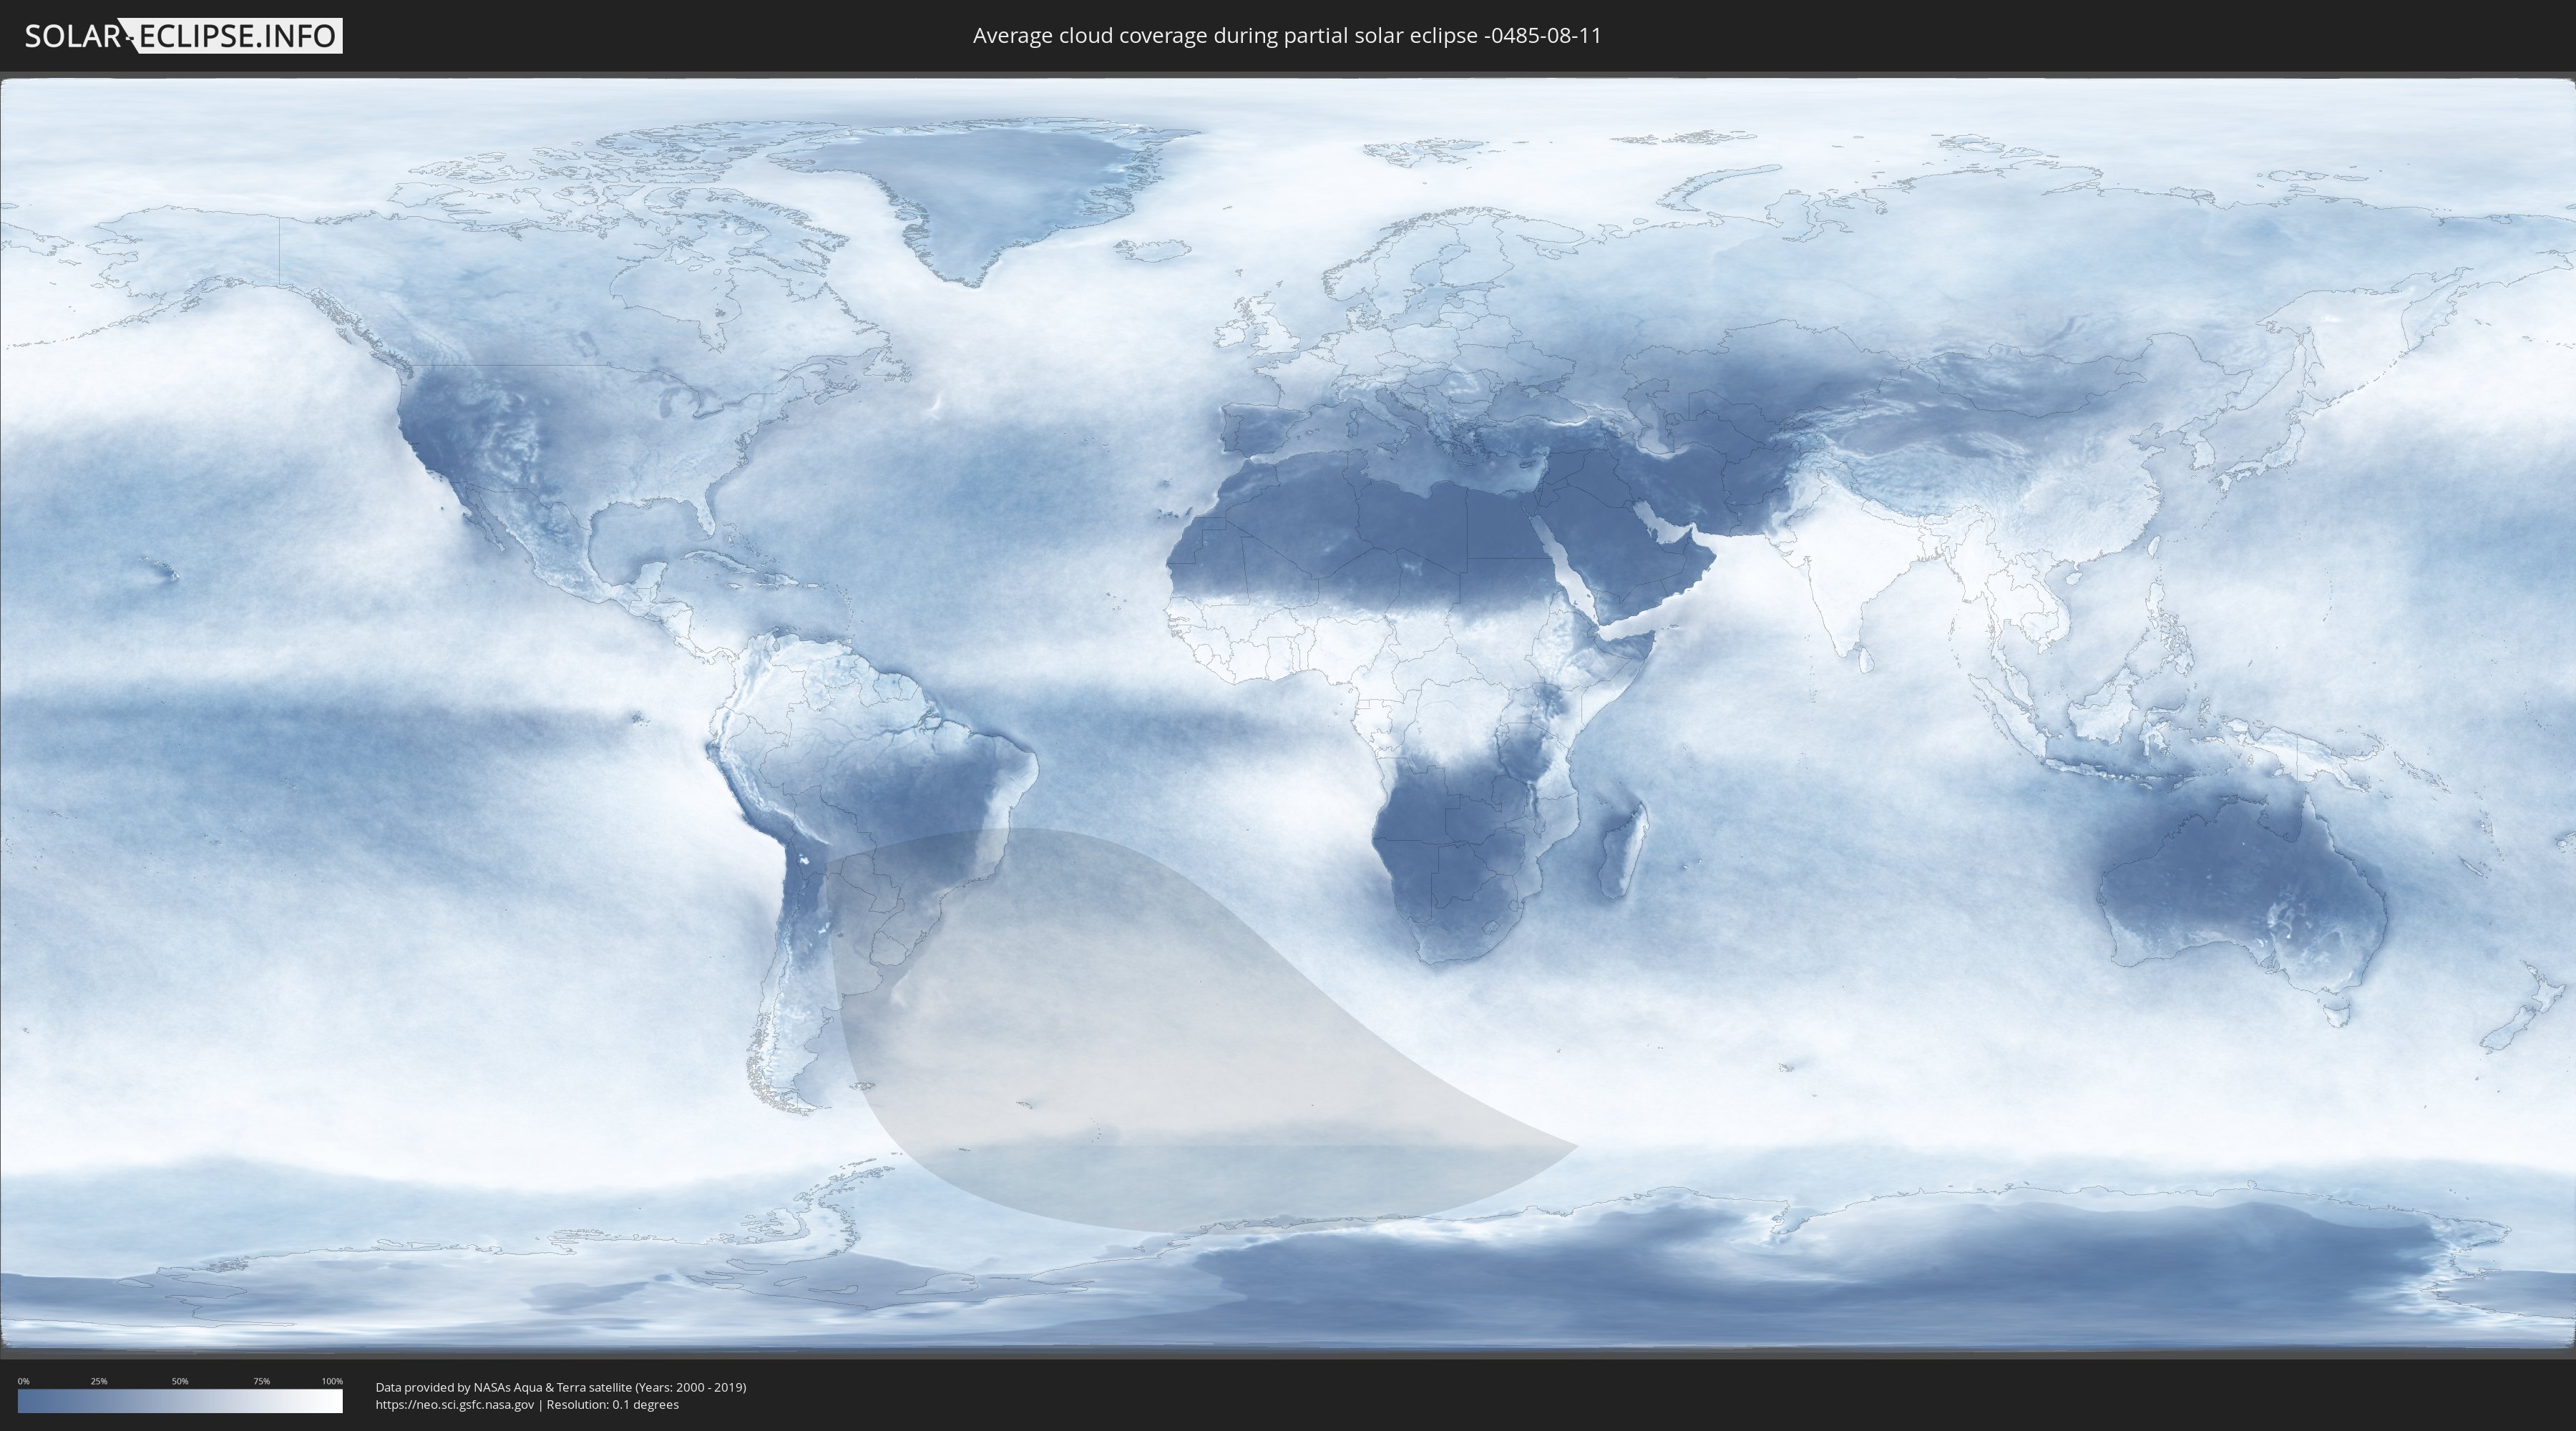Click the 100% label on the legend
2576x1431 pixels.
(x=332, y=1381)
